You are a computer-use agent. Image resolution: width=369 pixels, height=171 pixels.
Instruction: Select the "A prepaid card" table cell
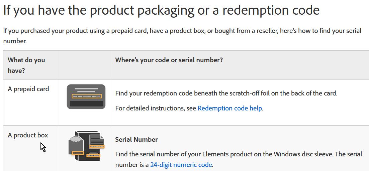(x=28, y=89)
